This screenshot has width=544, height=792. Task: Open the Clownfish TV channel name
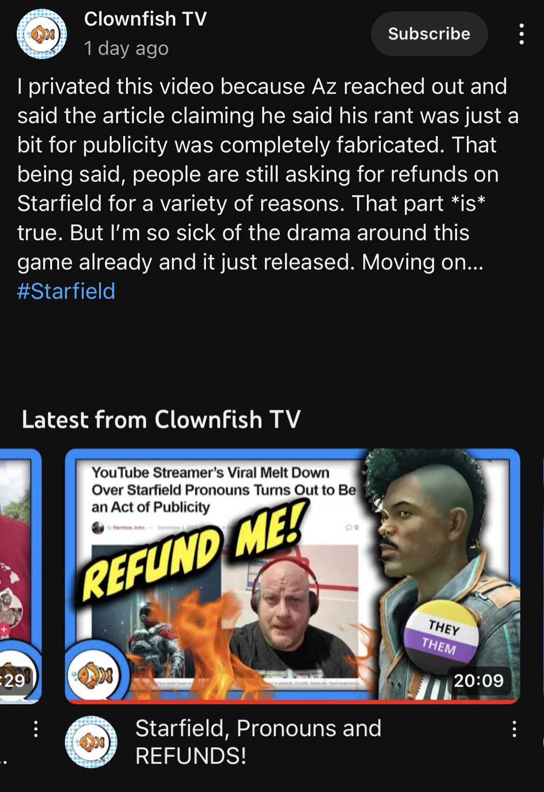[146, 19]
